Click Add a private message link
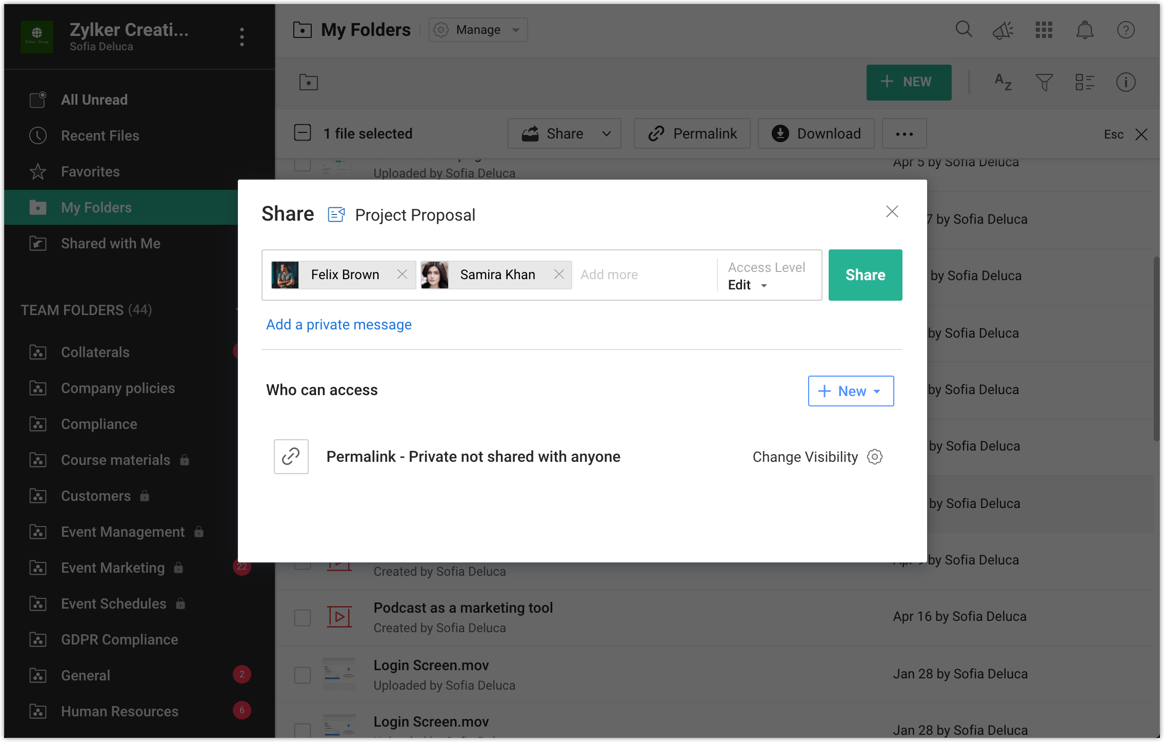This screenshot has width=1164, height=742. point(338,324)
